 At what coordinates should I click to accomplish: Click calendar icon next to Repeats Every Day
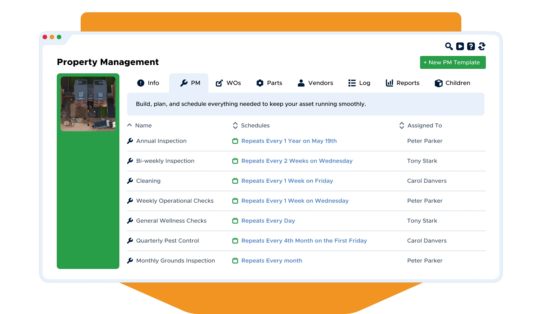click(x=235, y=221)
